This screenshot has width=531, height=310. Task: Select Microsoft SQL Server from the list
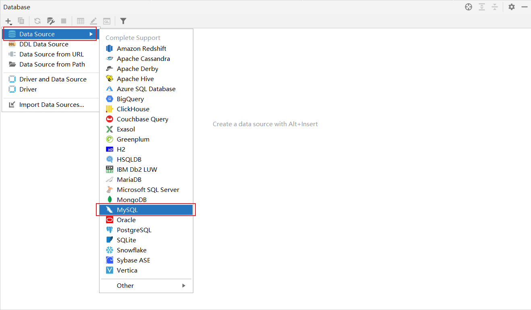point(147,189)
